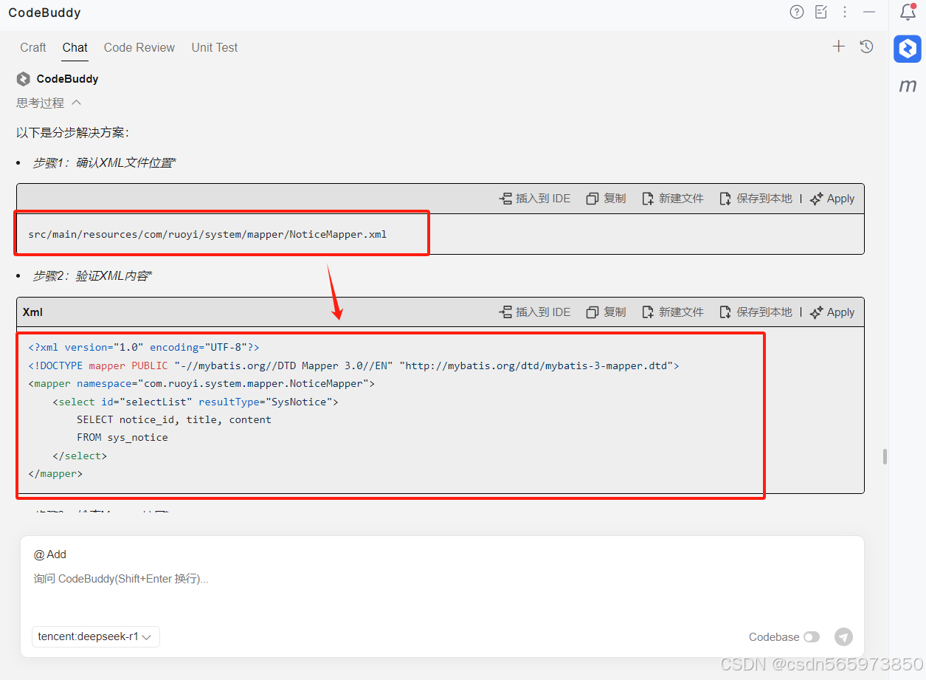
Task: Switch to the Unit Test tab
Action: [x=215, y=47]
